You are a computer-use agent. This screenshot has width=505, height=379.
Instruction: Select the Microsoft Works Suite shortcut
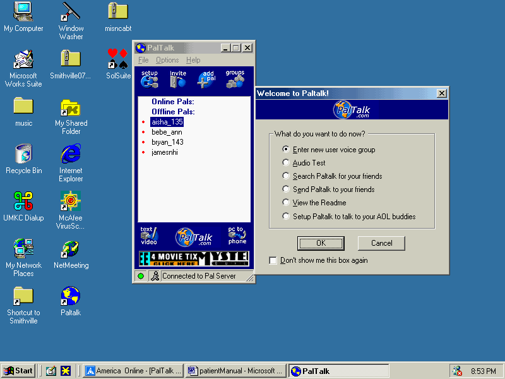pyautogui.click(x=23, y=68)
